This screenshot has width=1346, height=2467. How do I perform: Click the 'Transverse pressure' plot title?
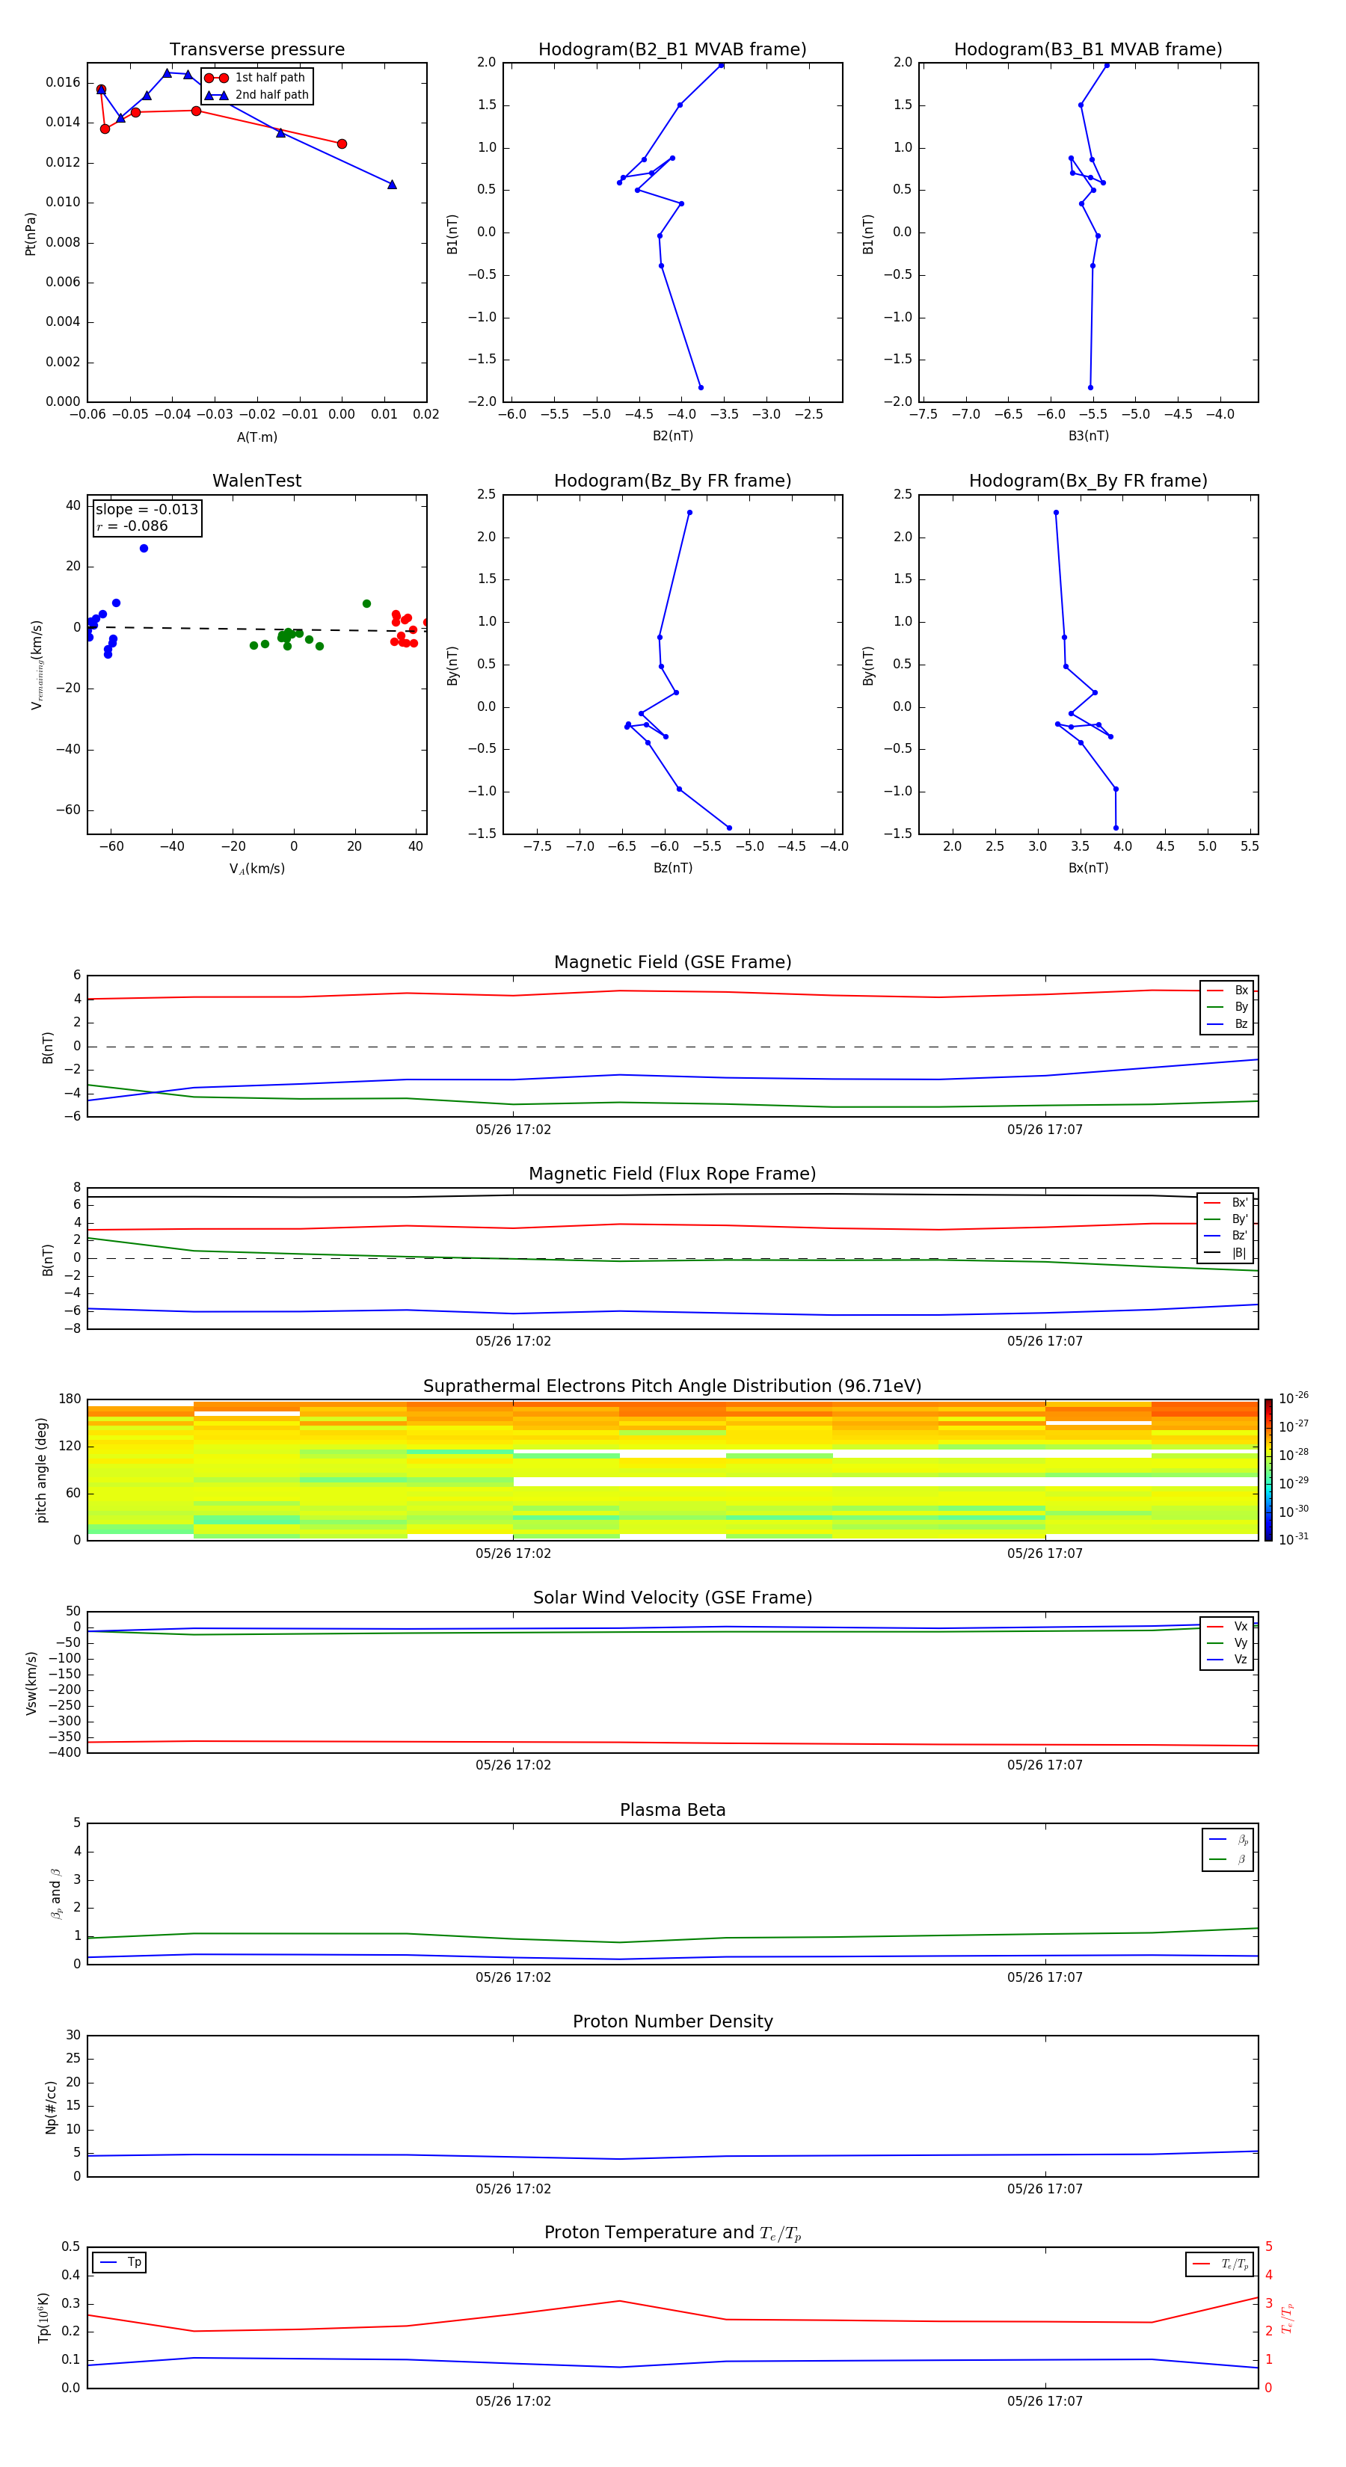coord(256,50)
